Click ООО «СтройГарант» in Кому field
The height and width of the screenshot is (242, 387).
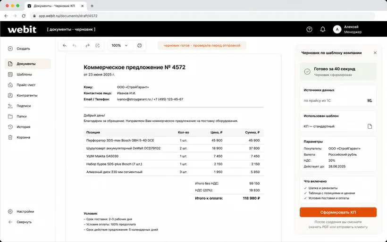[x=133, y=87]
